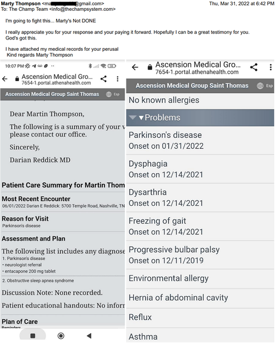Tap Android back triangle button
275x343 pixels.
[89, 336]
